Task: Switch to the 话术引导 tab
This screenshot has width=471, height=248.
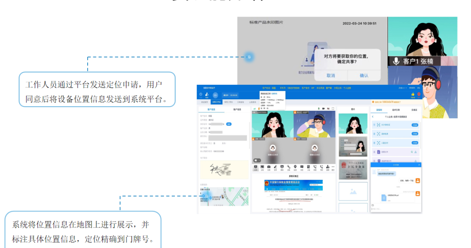Action: click(396, 110)
